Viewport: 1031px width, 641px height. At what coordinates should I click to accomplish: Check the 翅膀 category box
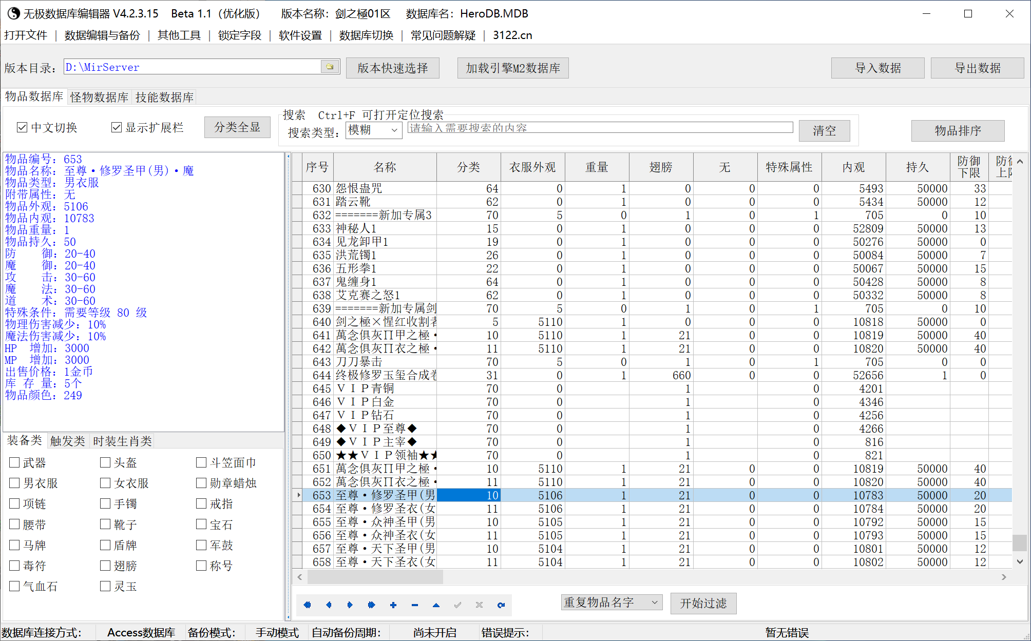click(x=105, y=566)
